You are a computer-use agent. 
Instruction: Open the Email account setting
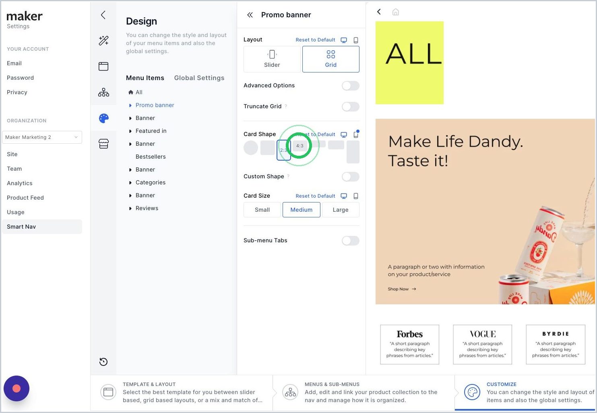(x=14, y=63)
